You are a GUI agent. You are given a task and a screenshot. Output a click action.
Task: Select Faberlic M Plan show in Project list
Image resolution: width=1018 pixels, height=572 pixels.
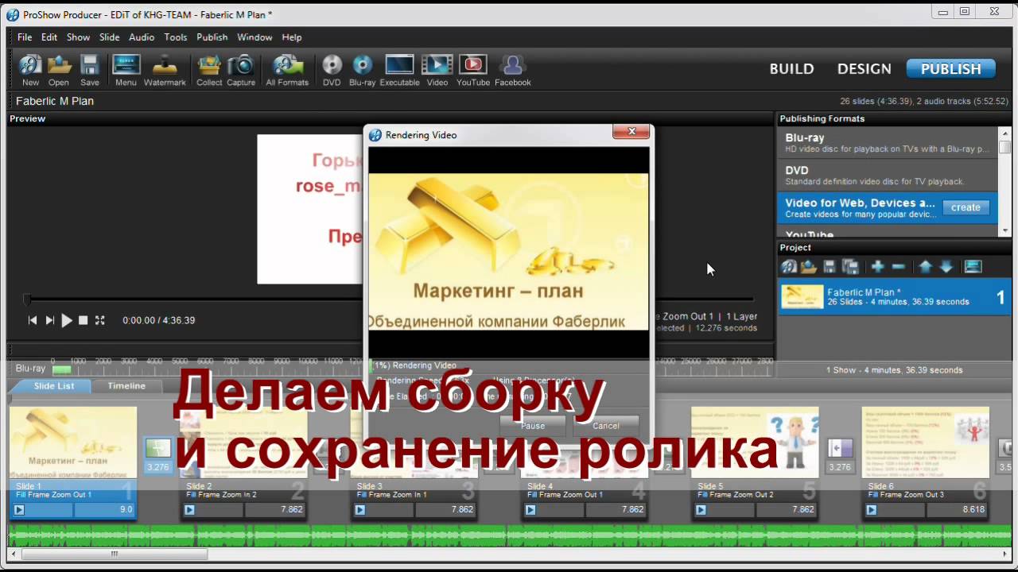tap(894, 297)
